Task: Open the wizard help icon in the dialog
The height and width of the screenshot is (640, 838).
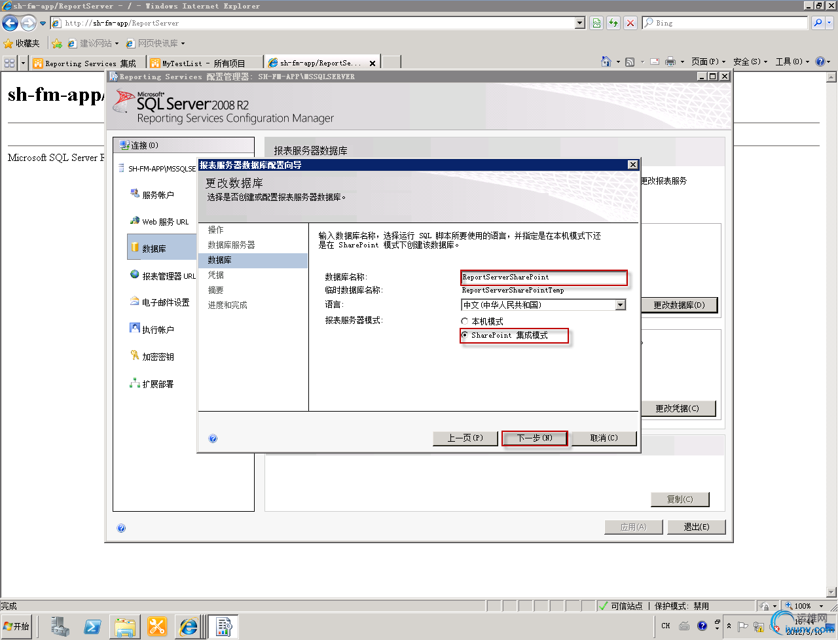Action: 213,438
